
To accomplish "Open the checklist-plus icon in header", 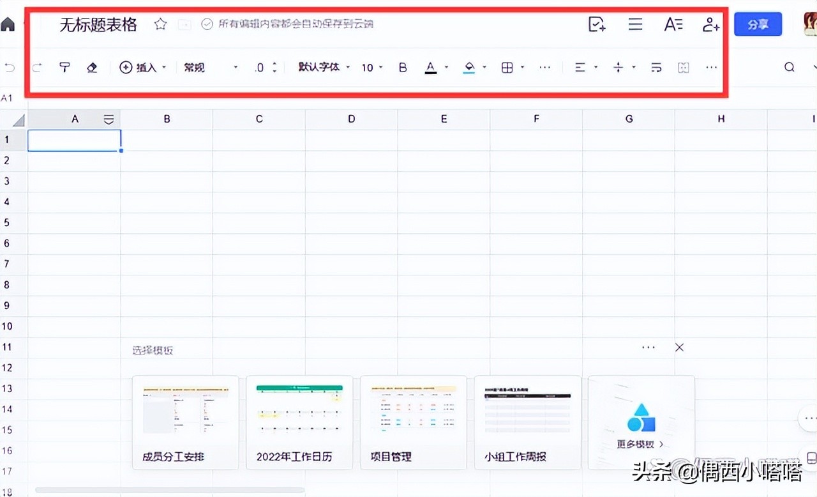I will (x=597, y=24).
